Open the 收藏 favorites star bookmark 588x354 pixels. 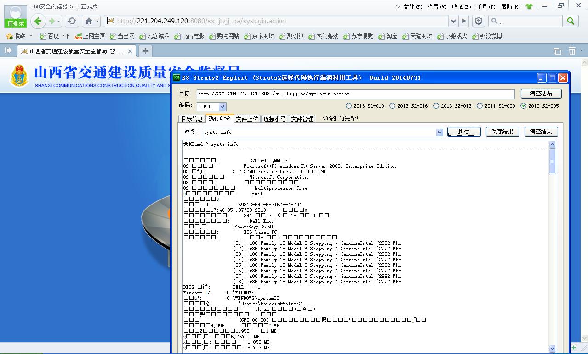point(16,36)
